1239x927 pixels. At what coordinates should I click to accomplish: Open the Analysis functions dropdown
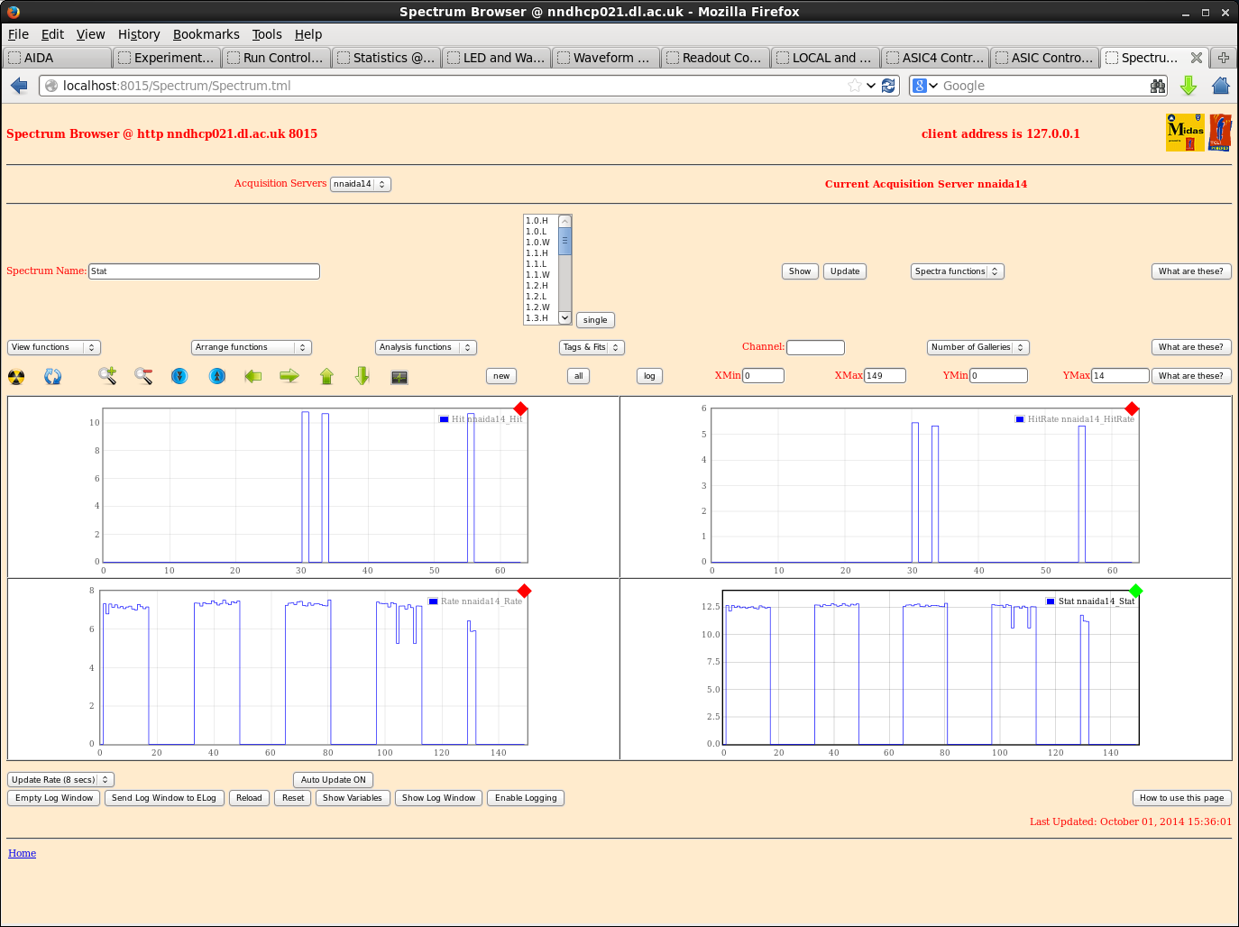click(x=426, y=347)
